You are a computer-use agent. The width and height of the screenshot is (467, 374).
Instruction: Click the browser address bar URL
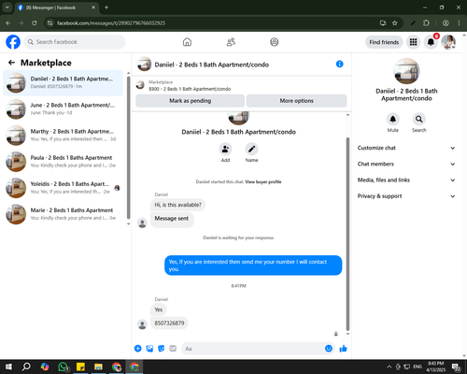pos(111,23)
